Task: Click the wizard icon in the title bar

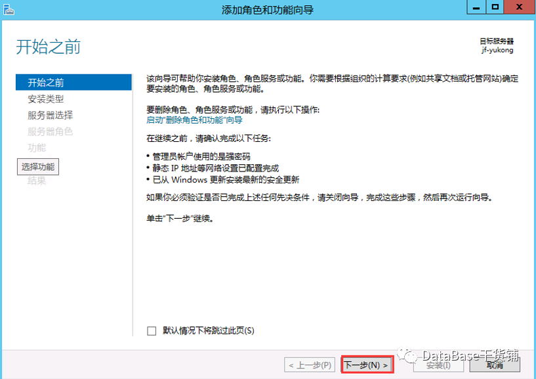Action: [9, 10]
